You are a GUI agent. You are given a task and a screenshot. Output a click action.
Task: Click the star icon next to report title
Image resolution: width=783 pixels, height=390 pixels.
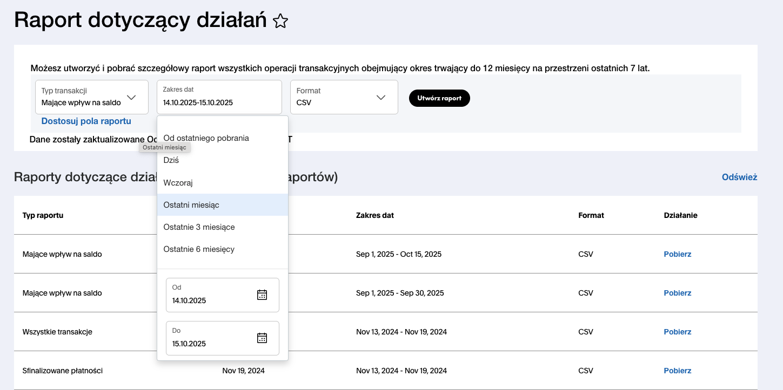[280, 22]
